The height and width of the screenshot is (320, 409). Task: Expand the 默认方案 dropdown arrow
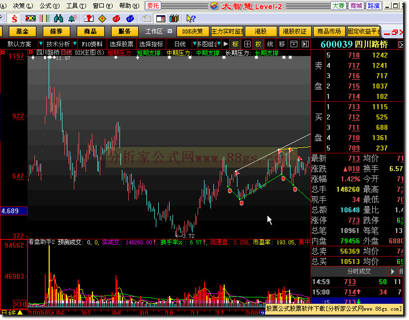click(40, 44)
